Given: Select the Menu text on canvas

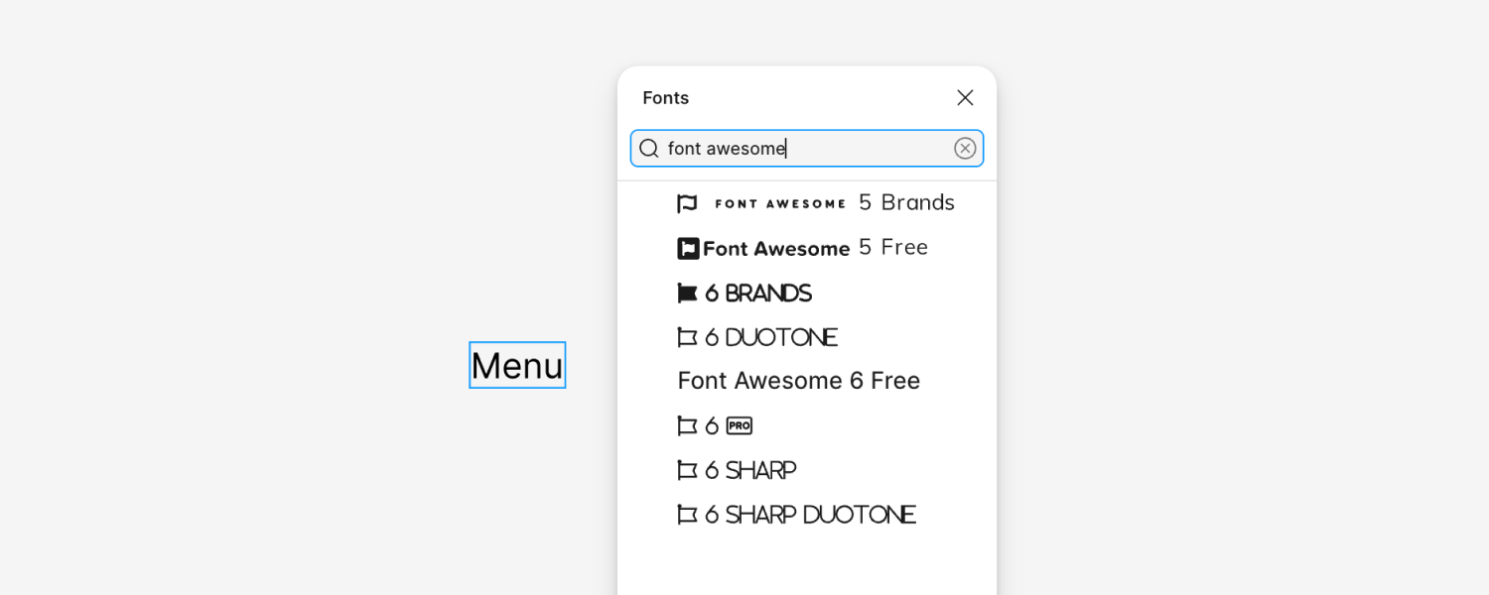Looking at the screenshot, I should [517, 365].
